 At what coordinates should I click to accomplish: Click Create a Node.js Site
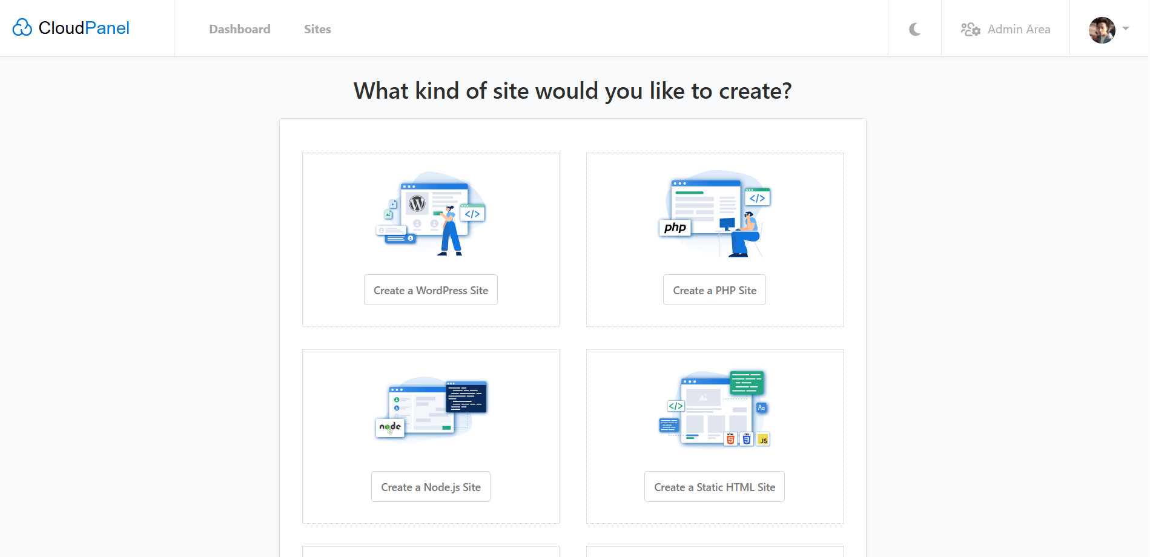tap(430, 486)
